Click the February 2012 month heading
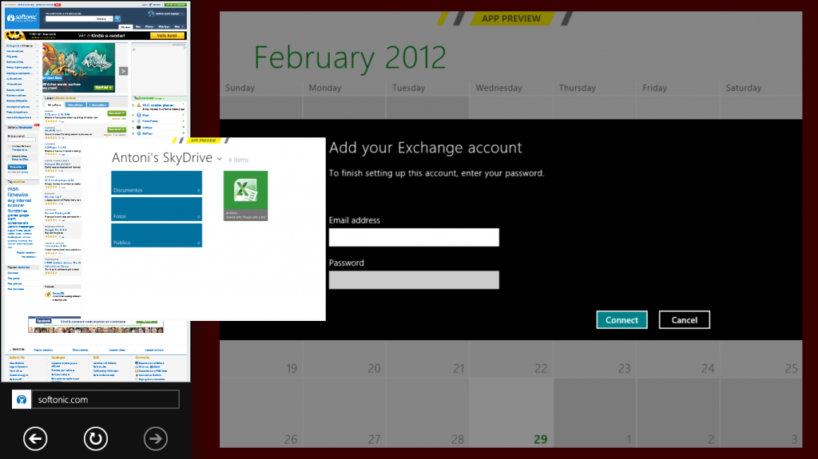 [x=350, y=57]
